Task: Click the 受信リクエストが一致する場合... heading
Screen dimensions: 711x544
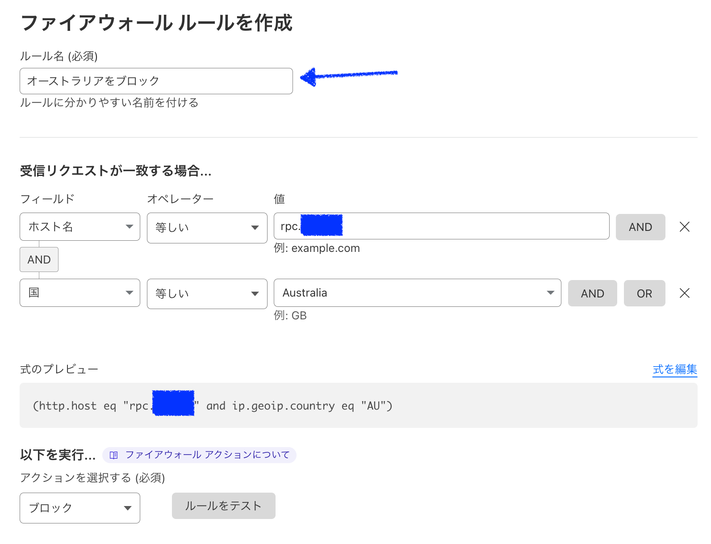Action: pyautogui.click(x=116, y=171)
